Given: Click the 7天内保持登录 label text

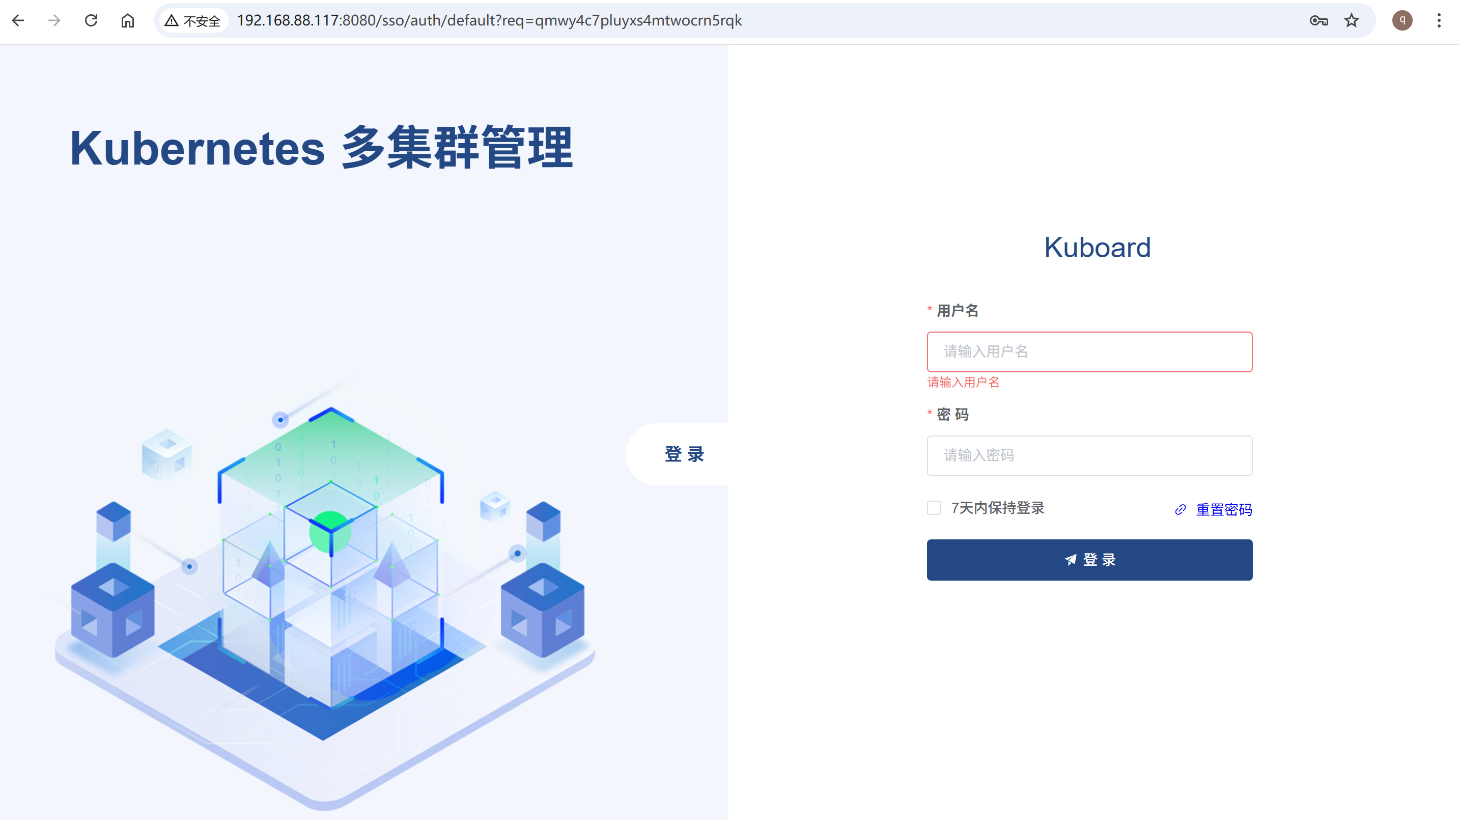Looking at the screenshot, I should tap(998, 508).
